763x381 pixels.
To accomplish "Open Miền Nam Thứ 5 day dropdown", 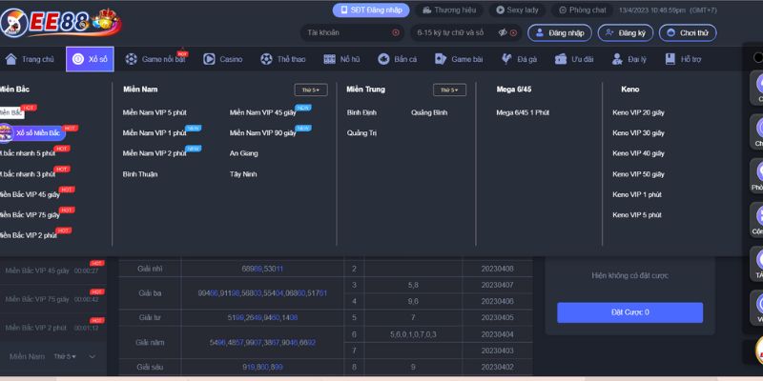I will tap(311, 90).
